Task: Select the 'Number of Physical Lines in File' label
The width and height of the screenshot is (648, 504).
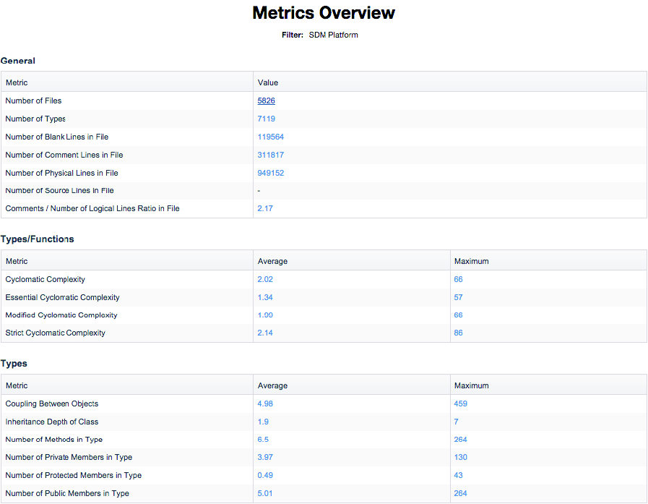Action: point(61,173)
